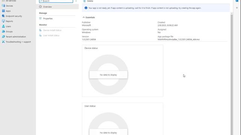241x135 pixels.
Task: Click the Created date '2/8/2023, 8:38:22 AM'
Action: 168,25
